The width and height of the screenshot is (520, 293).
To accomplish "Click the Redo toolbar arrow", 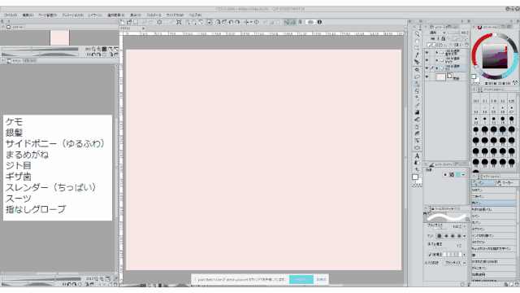I will 150,22.
